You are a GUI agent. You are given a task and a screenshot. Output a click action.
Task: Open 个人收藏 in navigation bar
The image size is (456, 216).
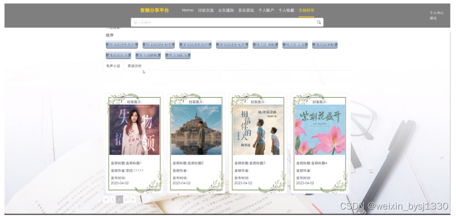[x=286, y=10]
